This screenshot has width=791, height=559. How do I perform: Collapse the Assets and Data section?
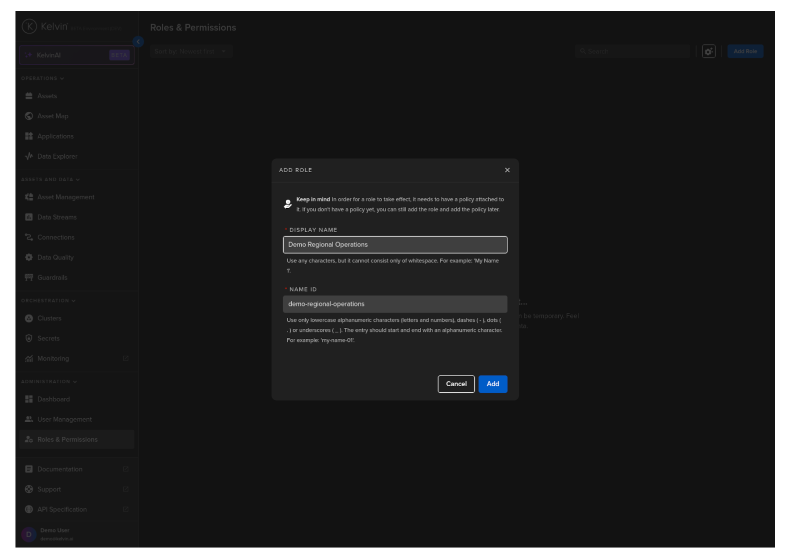78,180
